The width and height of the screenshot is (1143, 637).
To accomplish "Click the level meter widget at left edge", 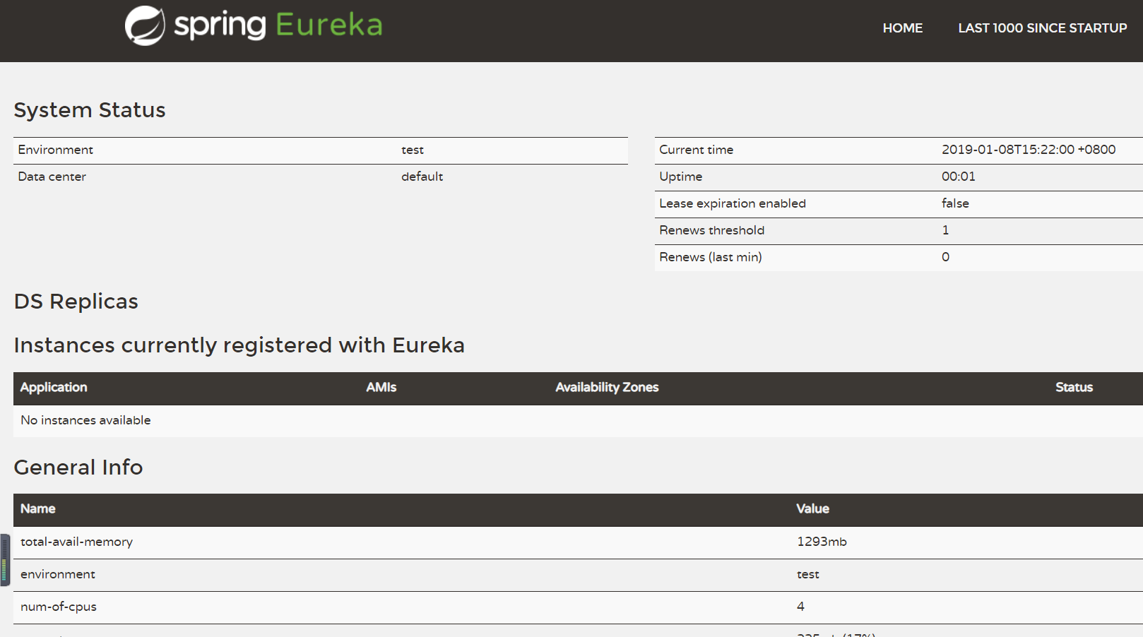I will (4, 560).
